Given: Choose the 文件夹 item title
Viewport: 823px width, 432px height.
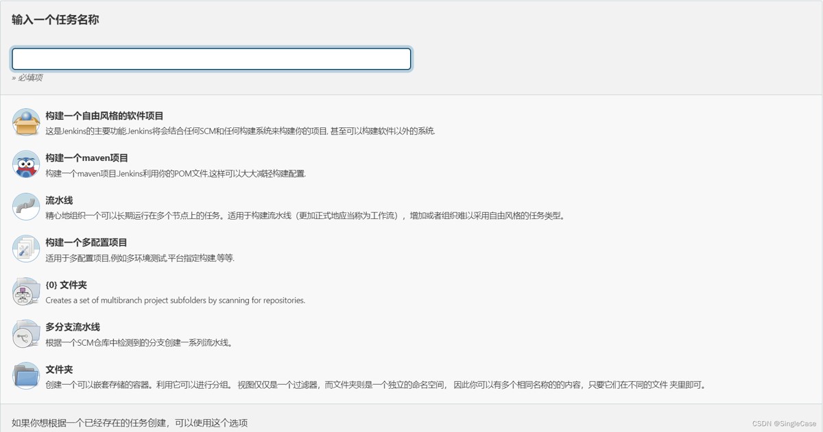Looking at the screenshot, I should [x=59, y=370].
